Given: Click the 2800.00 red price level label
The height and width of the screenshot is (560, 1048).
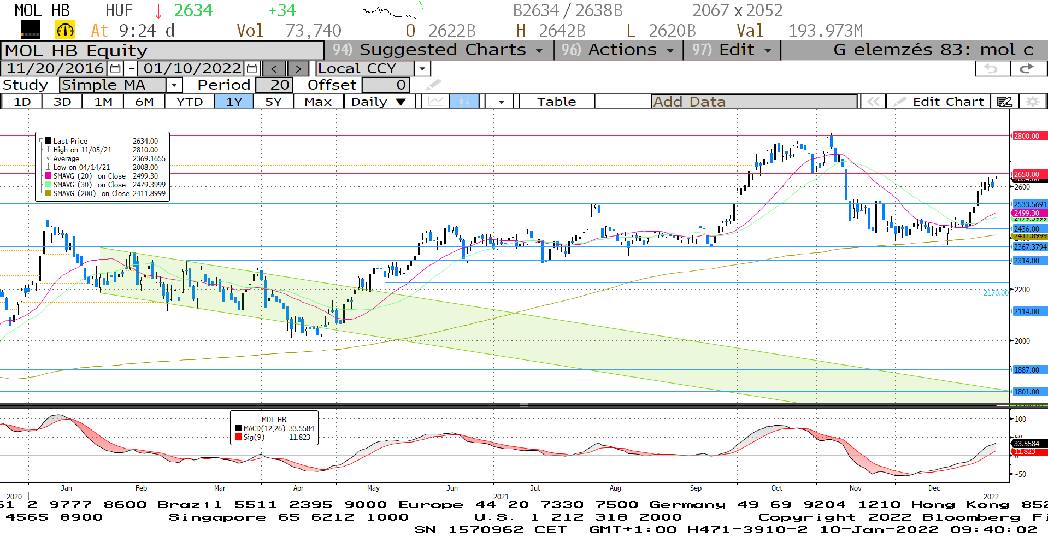Looking at the screenshot, I should pyautogui.click(x=1029, y=136).
